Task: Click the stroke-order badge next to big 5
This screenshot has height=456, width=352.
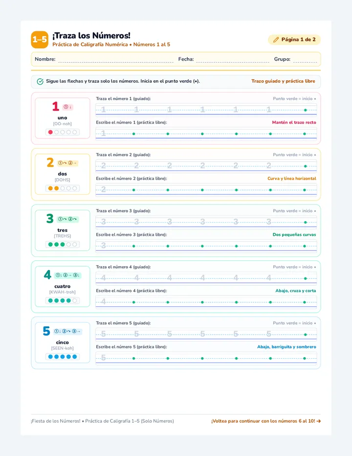Action: [68, 331]
